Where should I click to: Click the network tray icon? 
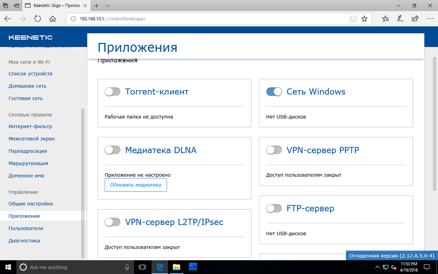[385, 267]
